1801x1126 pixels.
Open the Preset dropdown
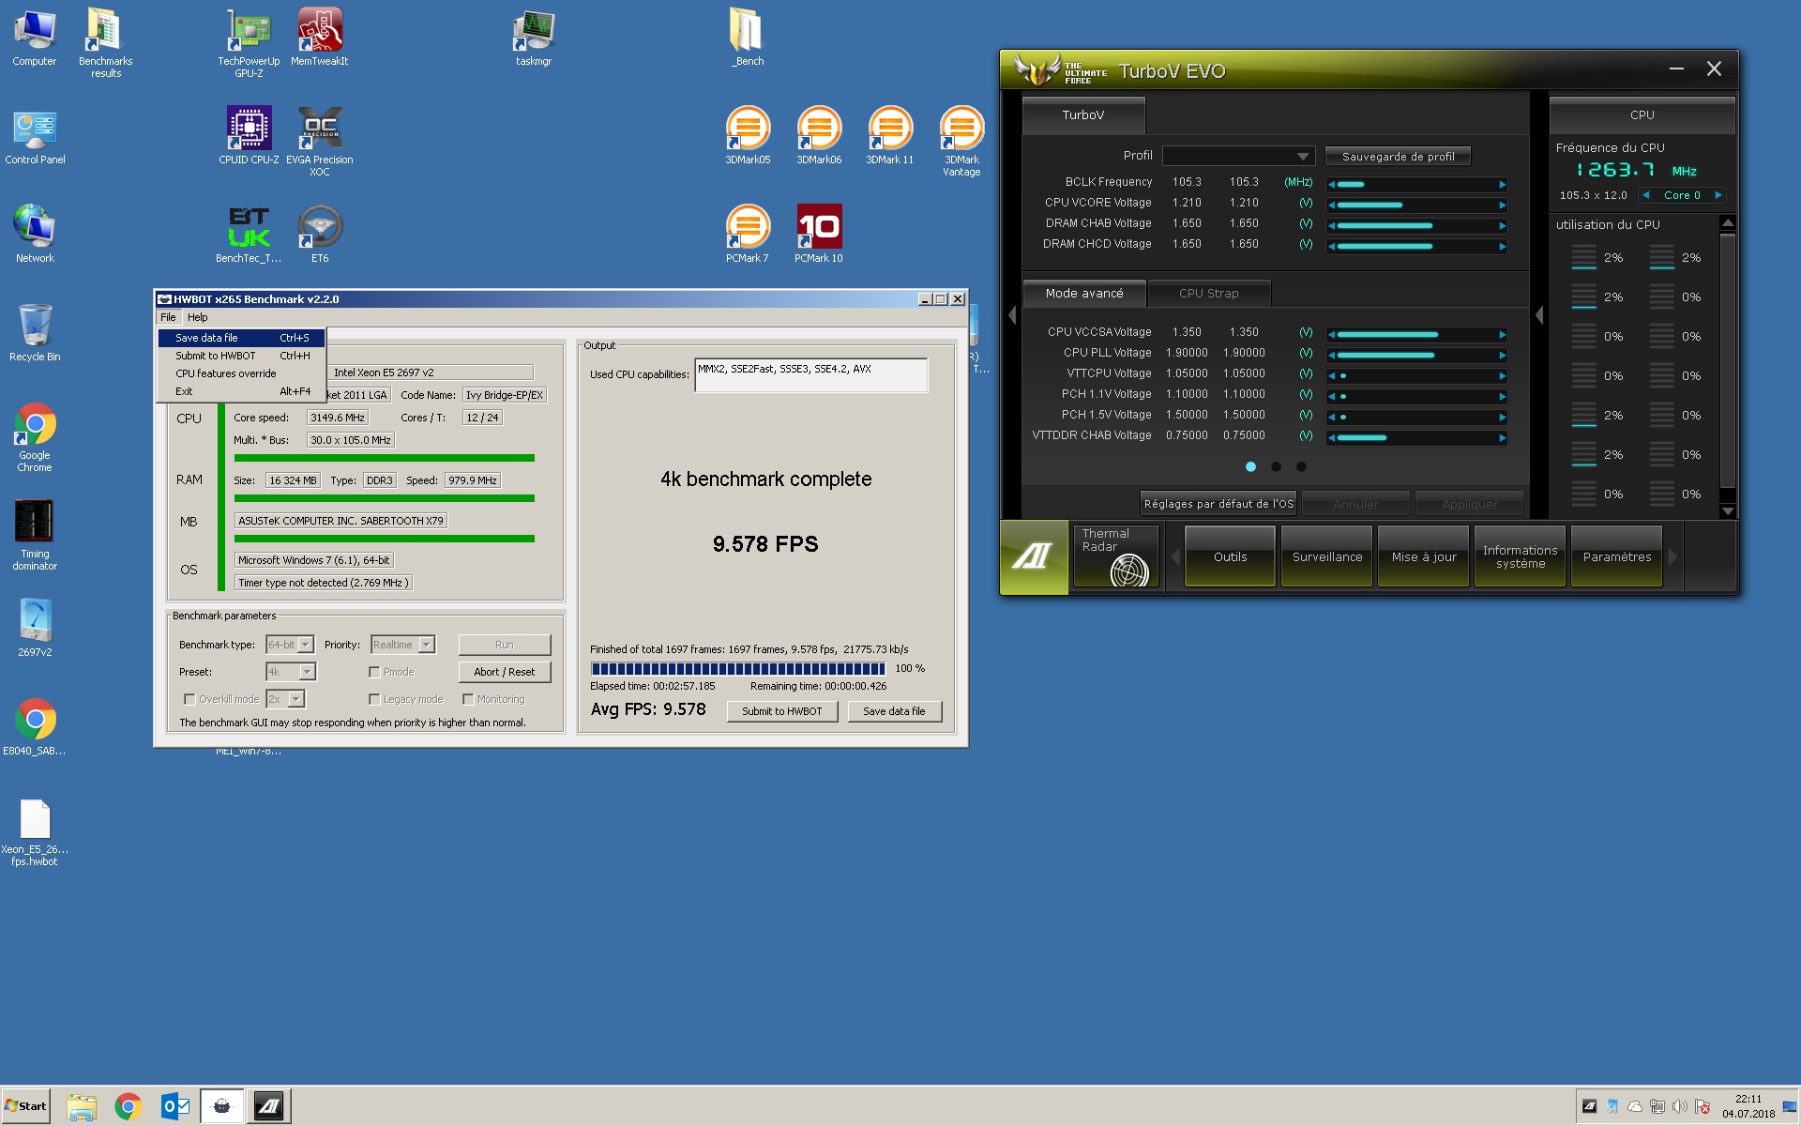tap(291, 672)
